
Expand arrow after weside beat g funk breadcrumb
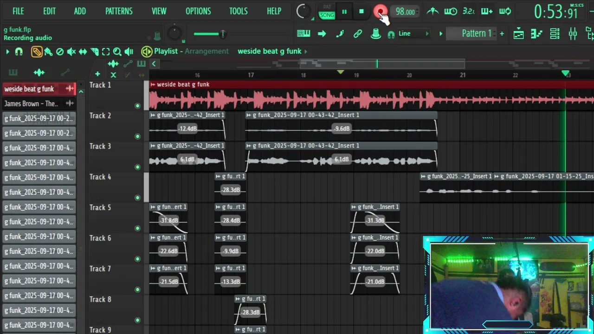coord(306,51)
